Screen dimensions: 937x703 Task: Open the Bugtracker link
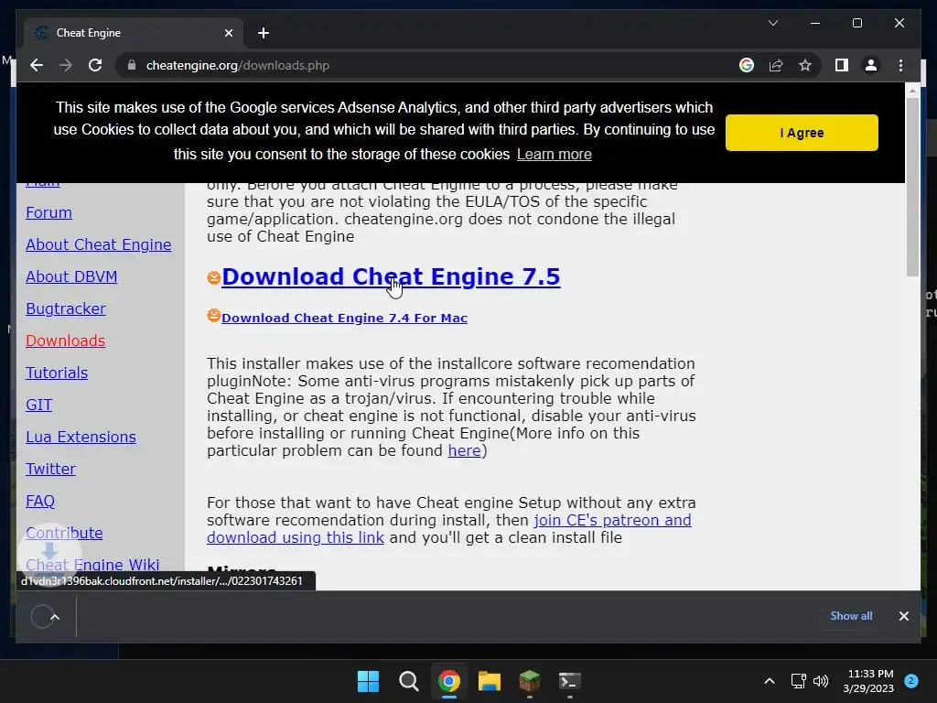(x=65, y=309)
